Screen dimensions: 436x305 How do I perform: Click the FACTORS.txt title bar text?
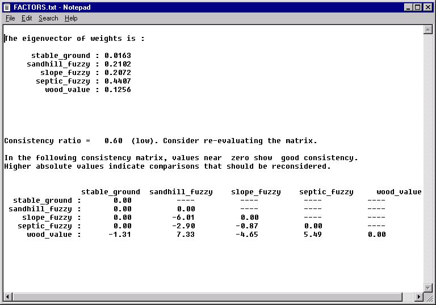pos(52,7)
